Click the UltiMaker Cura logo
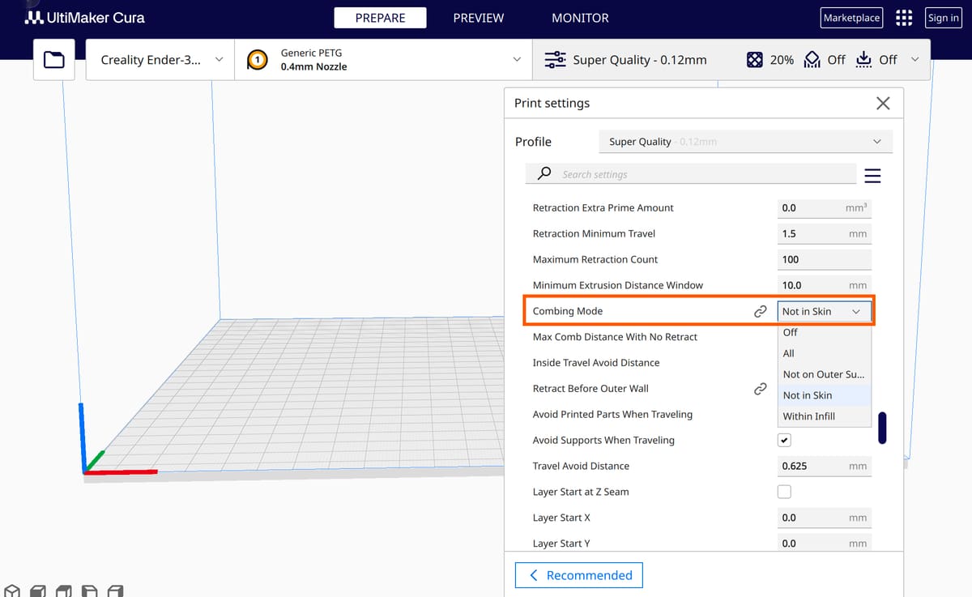The width and height of the screenshot is (972, 597). (x=85, y=17)
